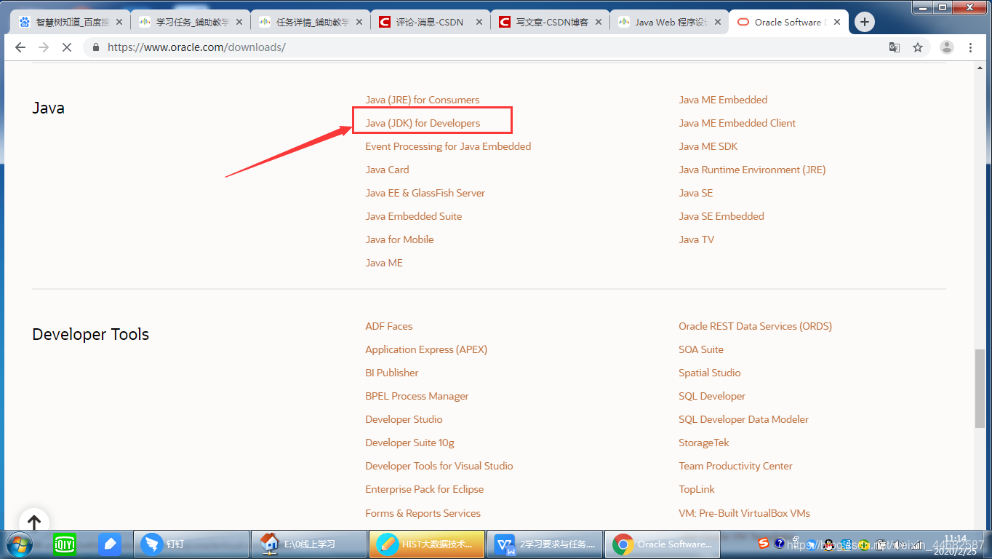Open the blue pen app on taskbar
Image resolution: width=992 pixels, height=559 pixels.
(x=110, y=544)
